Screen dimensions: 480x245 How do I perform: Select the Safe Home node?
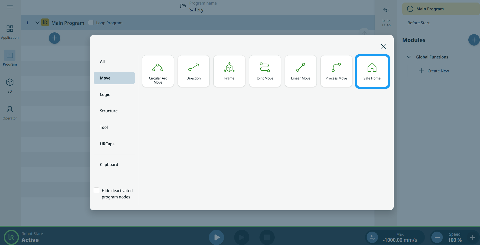(372, 71)
